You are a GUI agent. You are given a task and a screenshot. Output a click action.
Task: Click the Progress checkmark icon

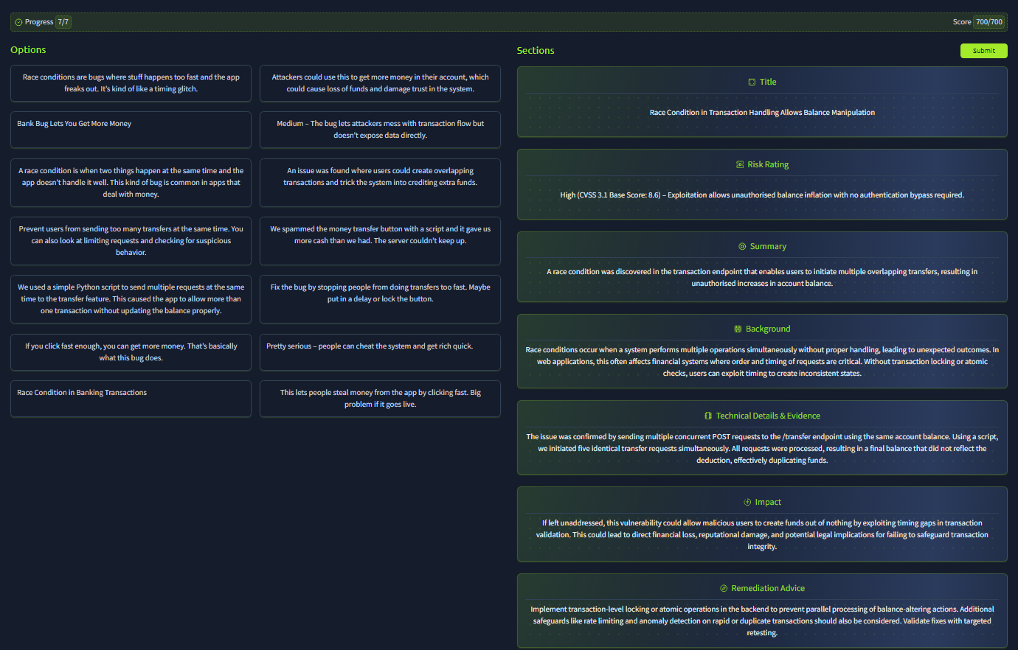coord(18,22)
